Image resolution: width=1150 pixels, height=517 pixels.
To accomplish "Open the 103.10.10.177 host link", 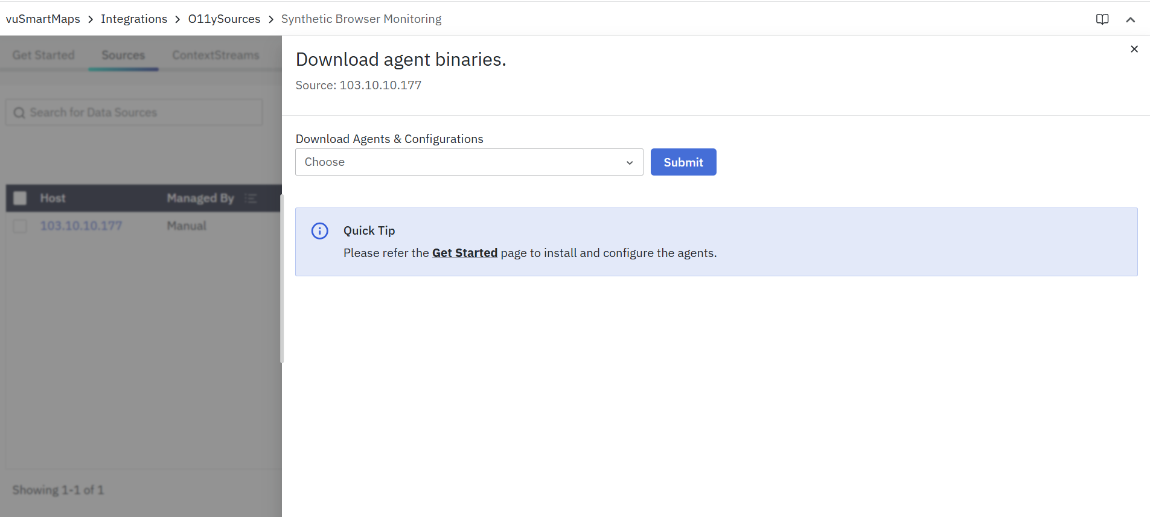I will (81, 226).
